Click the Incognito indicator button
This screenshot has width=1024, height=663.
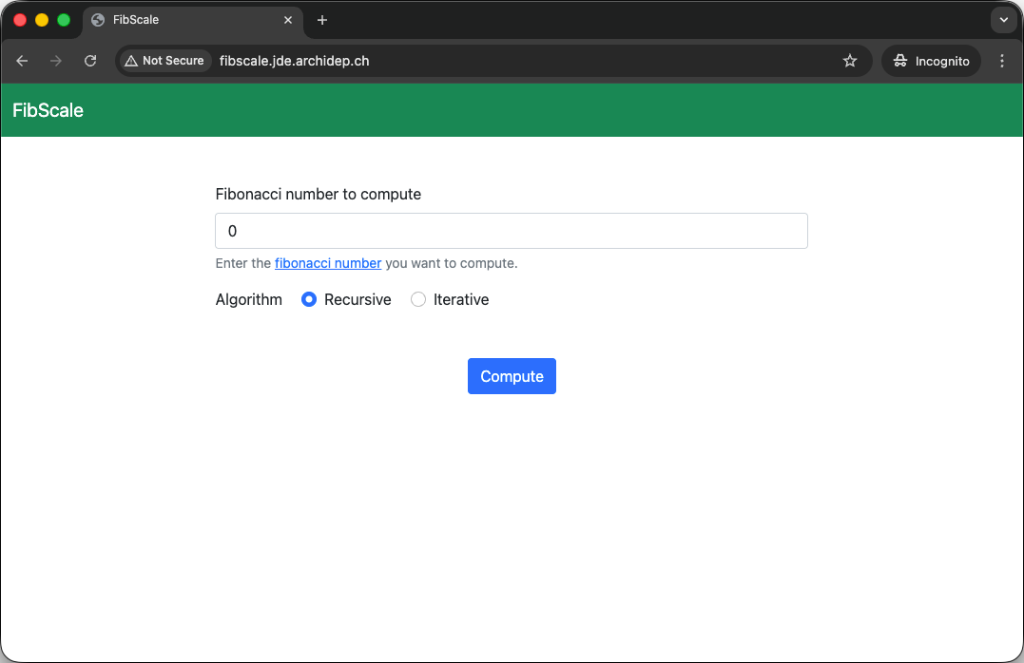(931, 61)
